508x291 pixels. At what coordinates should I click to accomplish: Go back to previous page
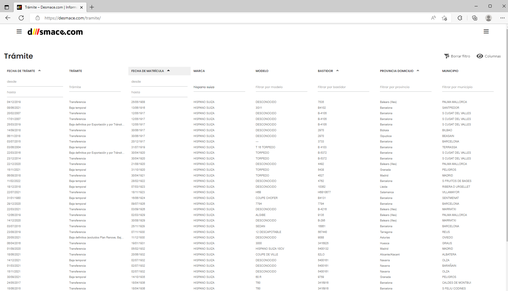coord(8,18)
